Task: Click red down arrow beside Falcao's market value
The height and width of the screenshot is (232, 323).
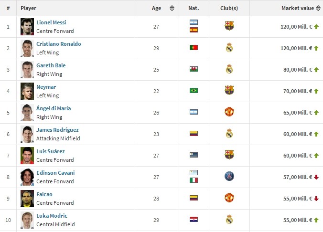Action: (316, 199)
